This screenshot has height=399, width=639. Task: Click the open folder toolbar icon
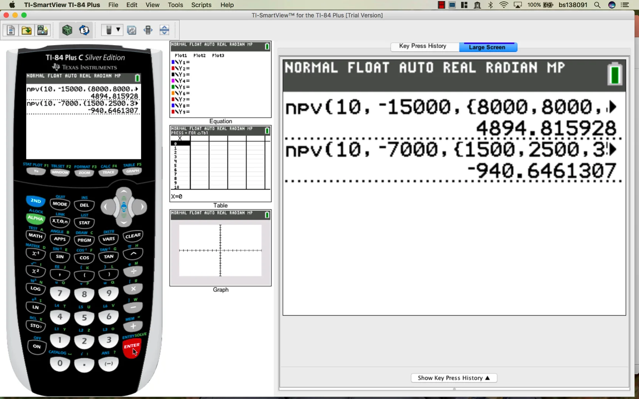click(x=27, y=30)
